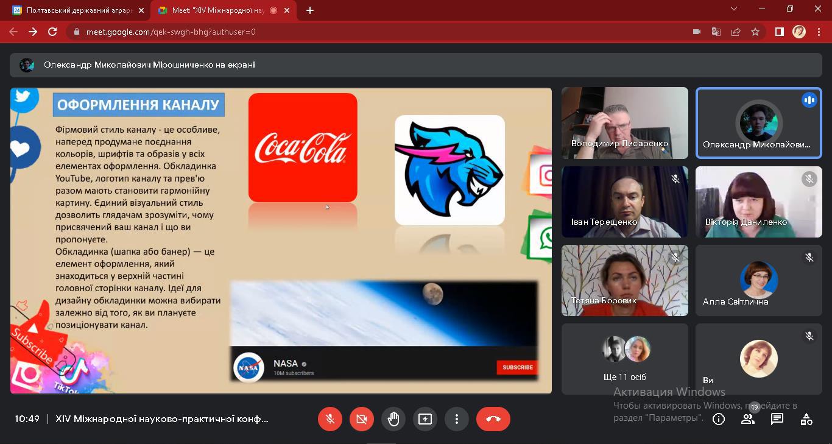Click muted mic icon on 'Ви' tile
832x444 pixels.
point(809,336)
